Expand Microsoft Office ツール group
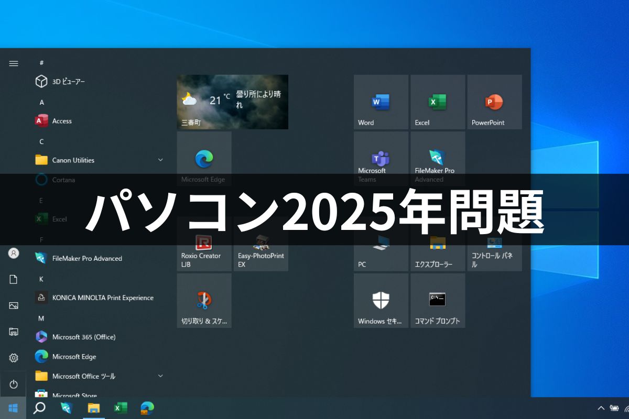The image size is (629, 419). [x=160, y=376]
